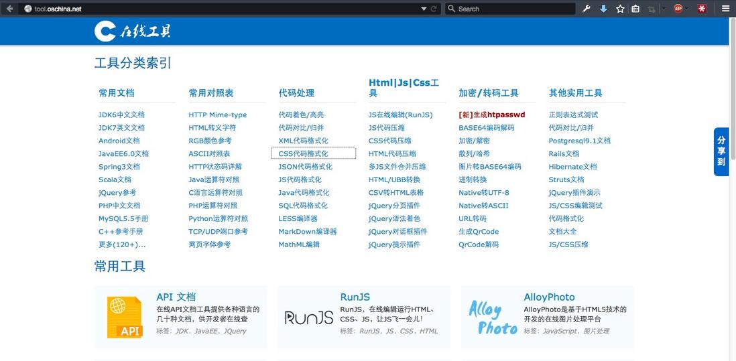Open jQuery提示插件 link
The width and height of the screenshot is (736, 361).
394,244
